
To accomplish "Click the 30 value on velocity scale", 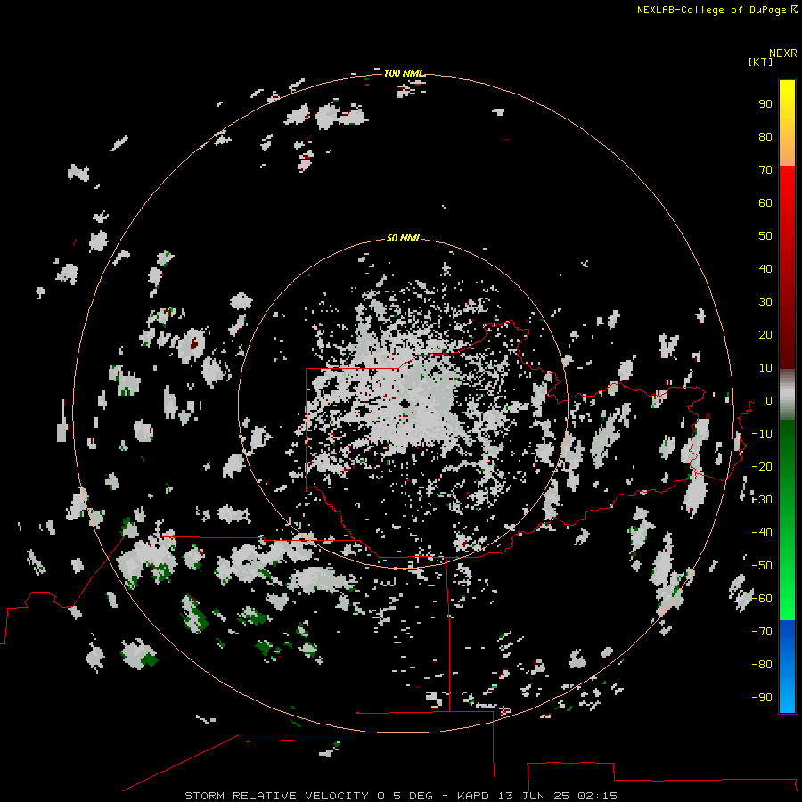I will 765,302.
